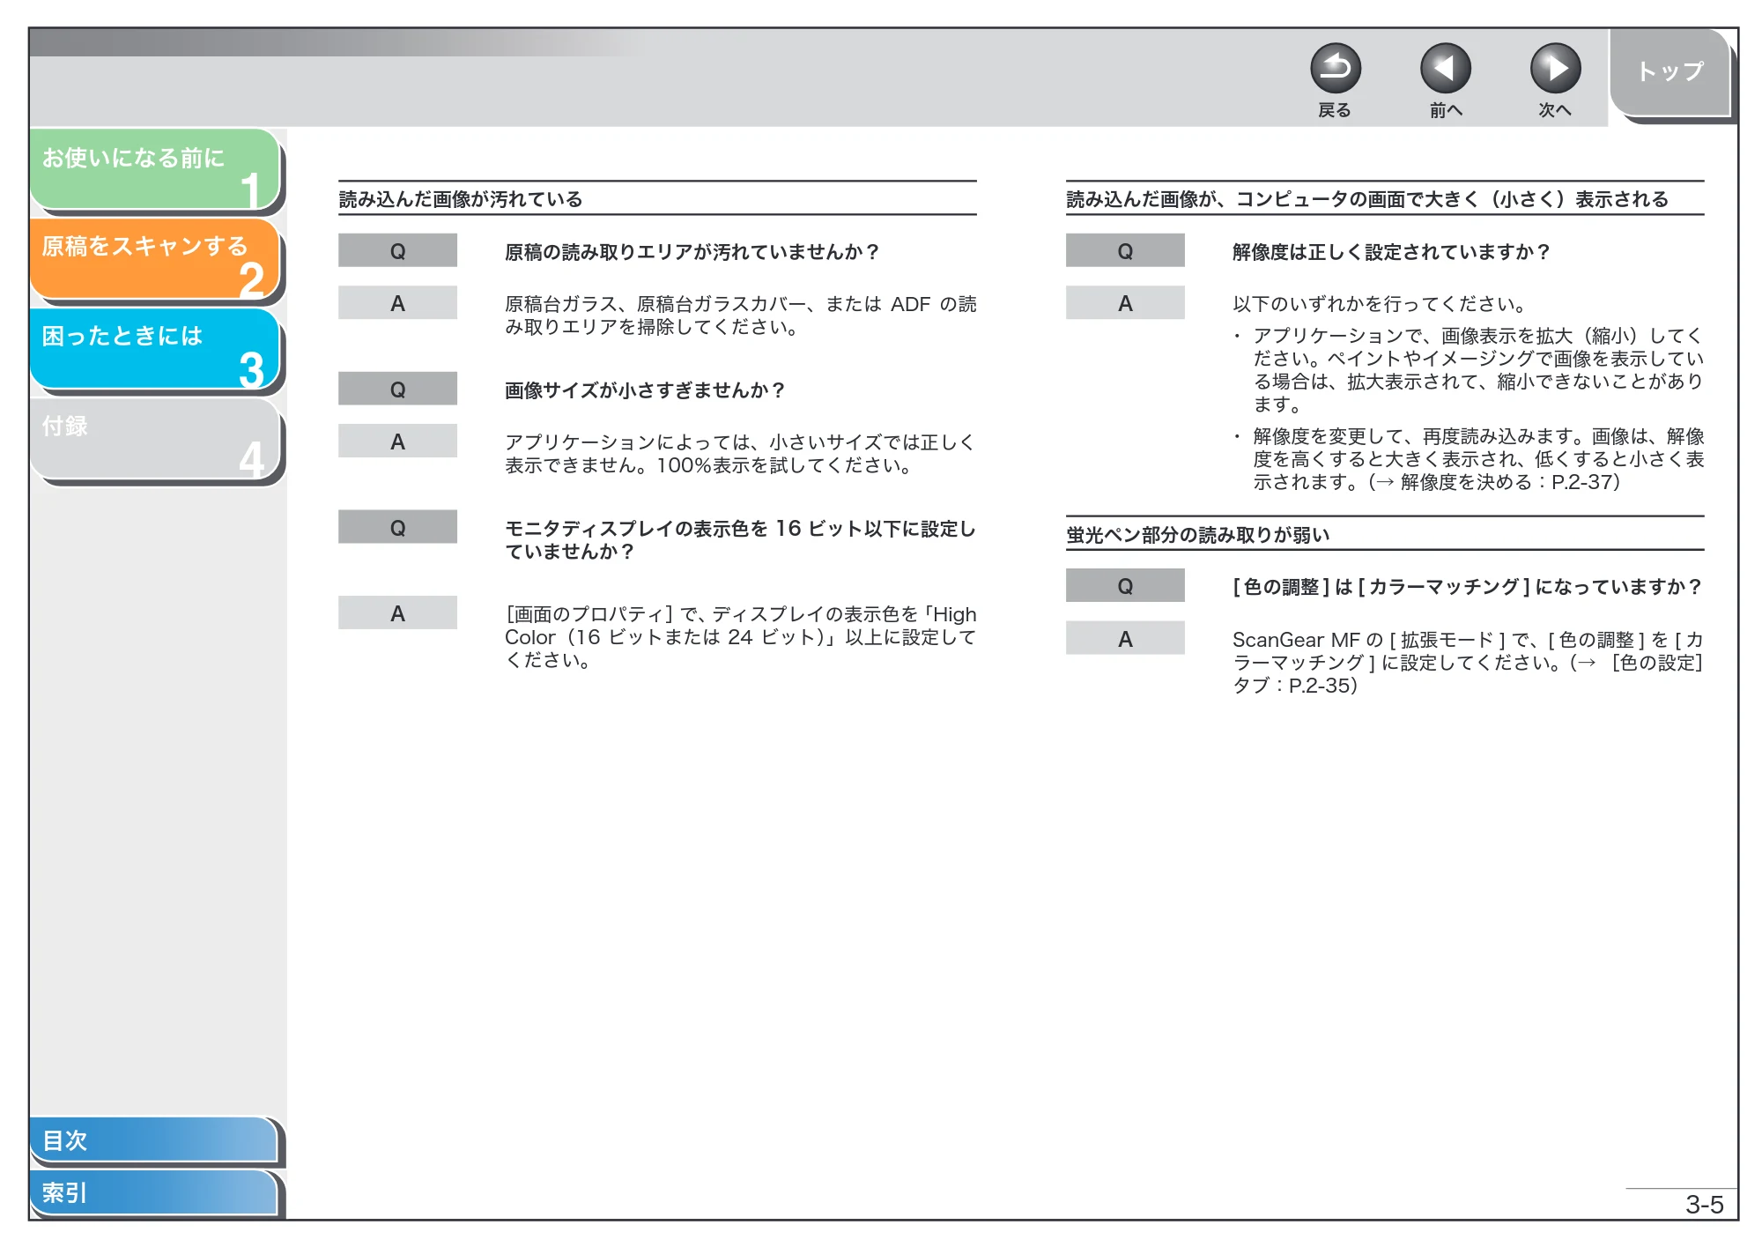Click page number 3-5
This screenshot has width=1762, height=1247.
(1704, 1205)
